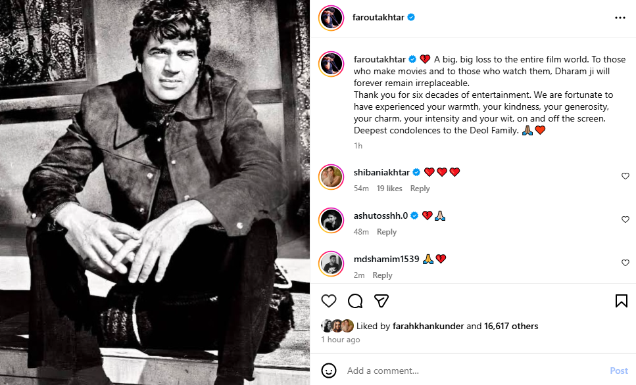
Task: Reply to mdshamim1539's comment
Action: click(382, 275)
